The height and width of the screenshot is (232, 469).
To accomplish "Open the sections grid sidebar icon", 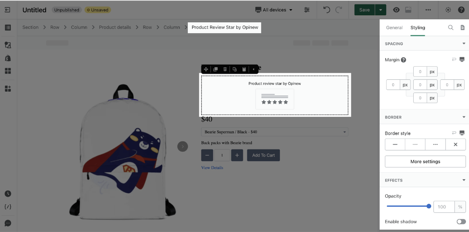I will (x=8, y=71).
